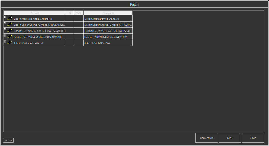Click Change to cell 'Robert Juliat 634SX WW'
The width and height of the screenshot is (269, 146).
[x=108, y=43]
